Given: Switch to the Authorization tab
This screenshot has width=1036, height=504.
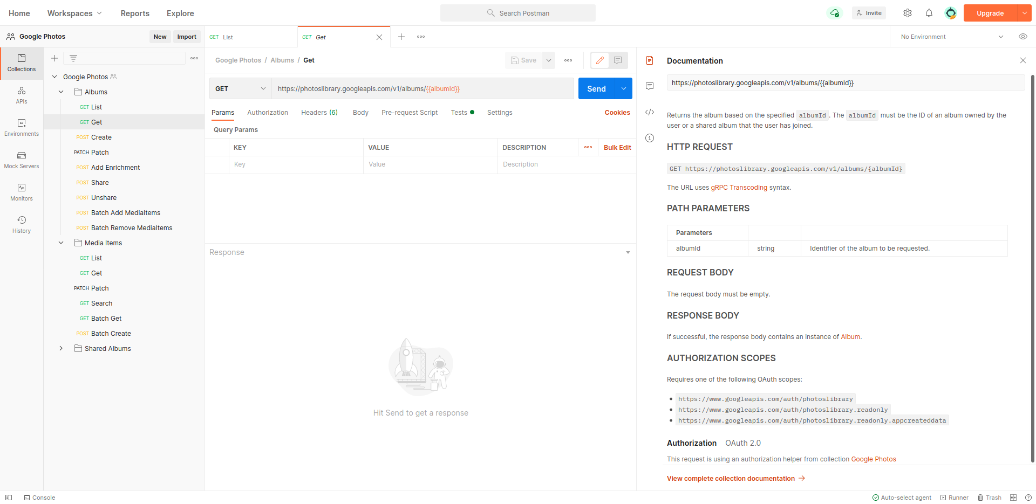Looking at the screenshot, I should click(x=268, y=113).
